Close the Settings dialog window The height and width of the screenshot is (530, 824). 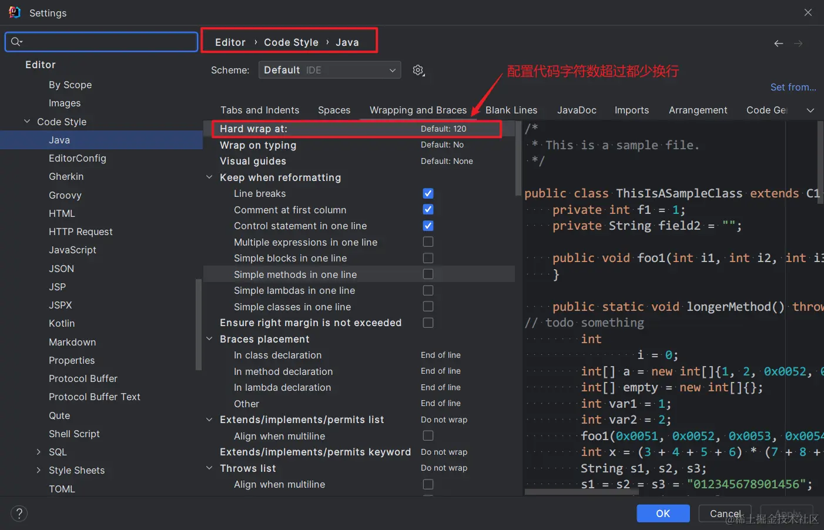[808, 12]
